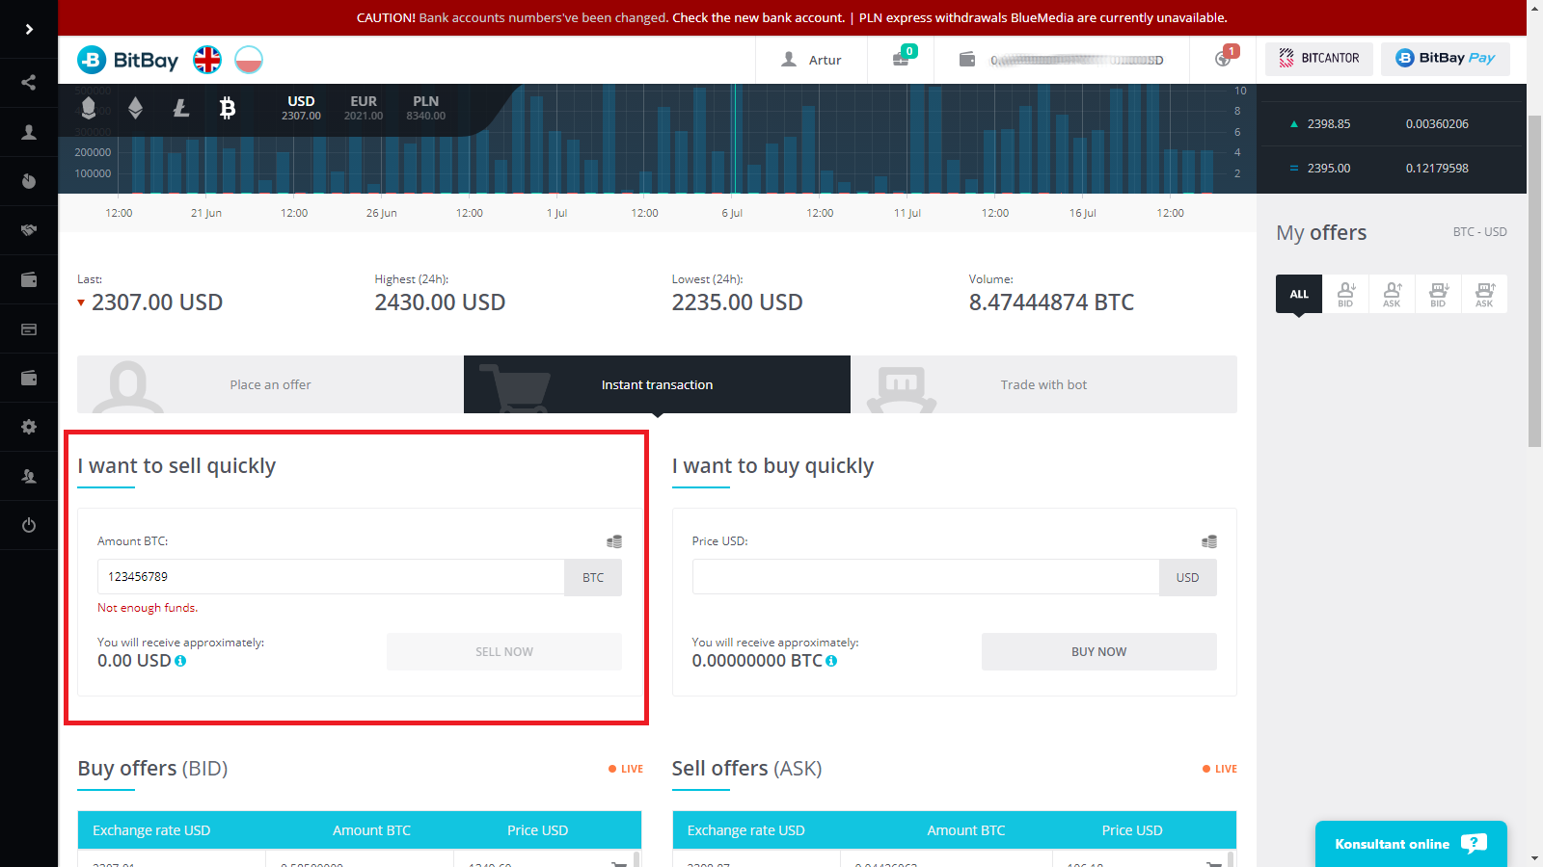Select the 2398.85 trade row
The width and height of the screenshot is (1543, 867).
(x=1394, y=124)
